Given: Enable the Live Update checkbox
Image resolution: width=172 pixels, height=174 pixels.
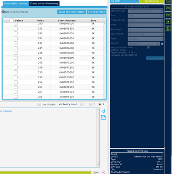Looking at the screenshot, I should pyautogui.click(x=39, y=104).
